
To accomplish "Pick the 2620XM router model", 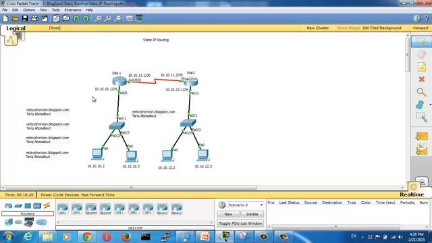I will point(91,209).
